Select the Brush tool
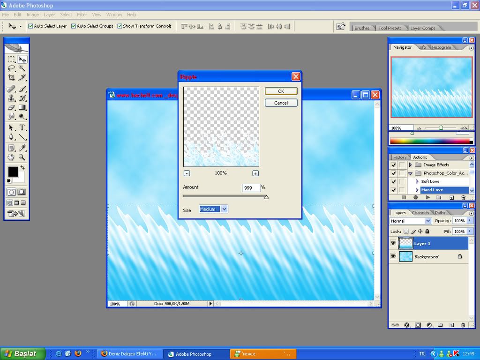The image size is (480, 360). [22, 89]
